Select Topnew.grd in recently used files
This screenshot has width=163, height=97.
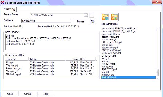point(12,71)
